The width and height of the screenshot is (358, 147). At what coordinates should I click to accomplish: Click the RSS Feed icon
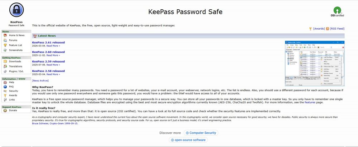point(328,29)
